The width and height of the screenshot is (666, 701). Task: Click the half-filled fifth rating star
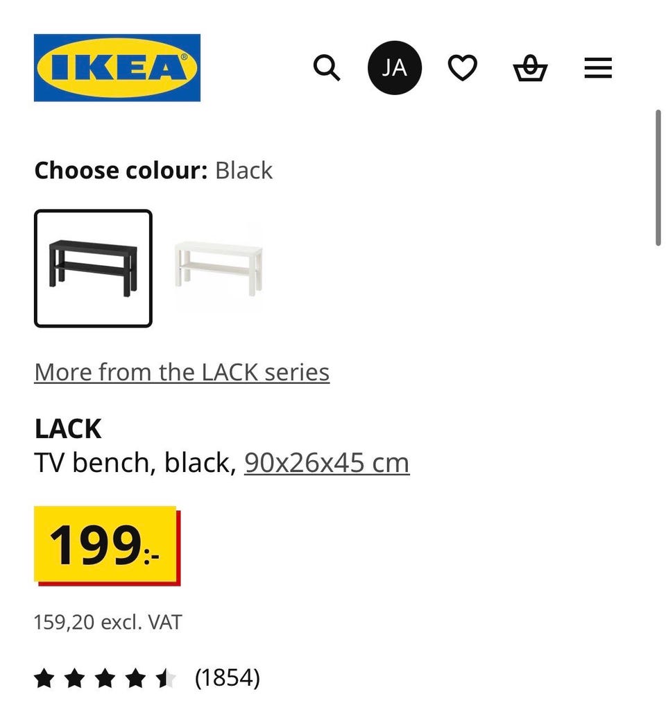pyautogui.click(x=166, y=678)
